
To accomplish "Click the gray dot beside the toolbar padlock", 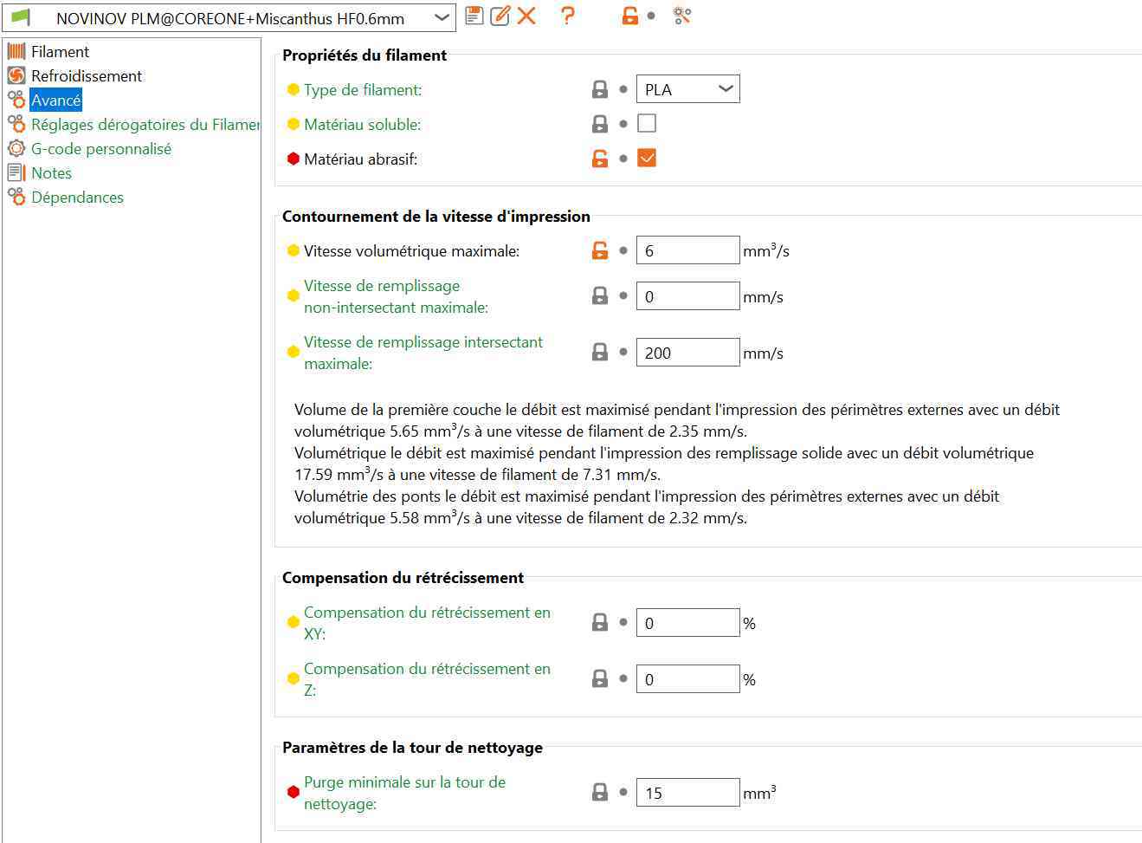I will [x=651, y=16].
